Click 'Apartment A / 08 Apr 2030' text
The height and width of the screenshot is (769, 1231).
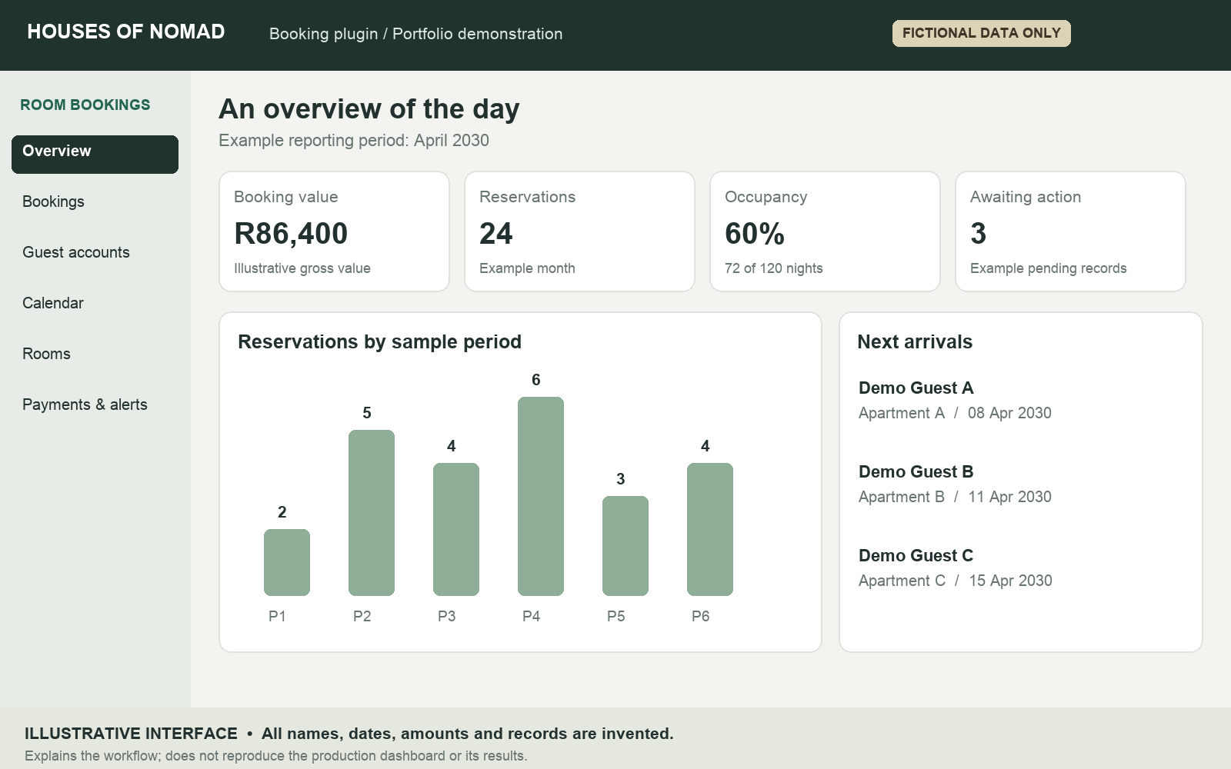[x=955, y=413]
